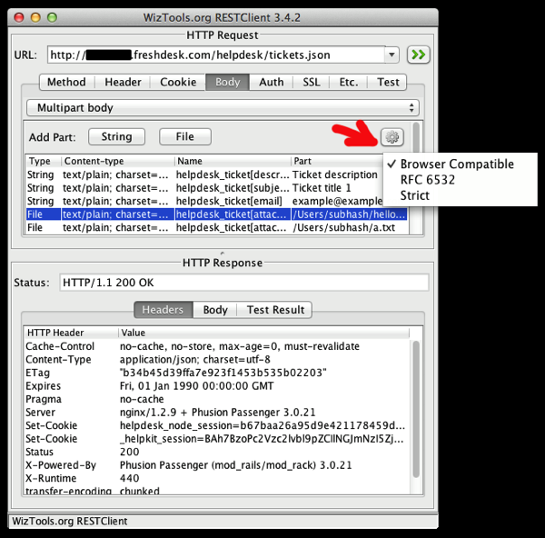Select the Expires header row
Viewport: 545px width, 538px height.
pyautogui.click(x=217, y=386)
